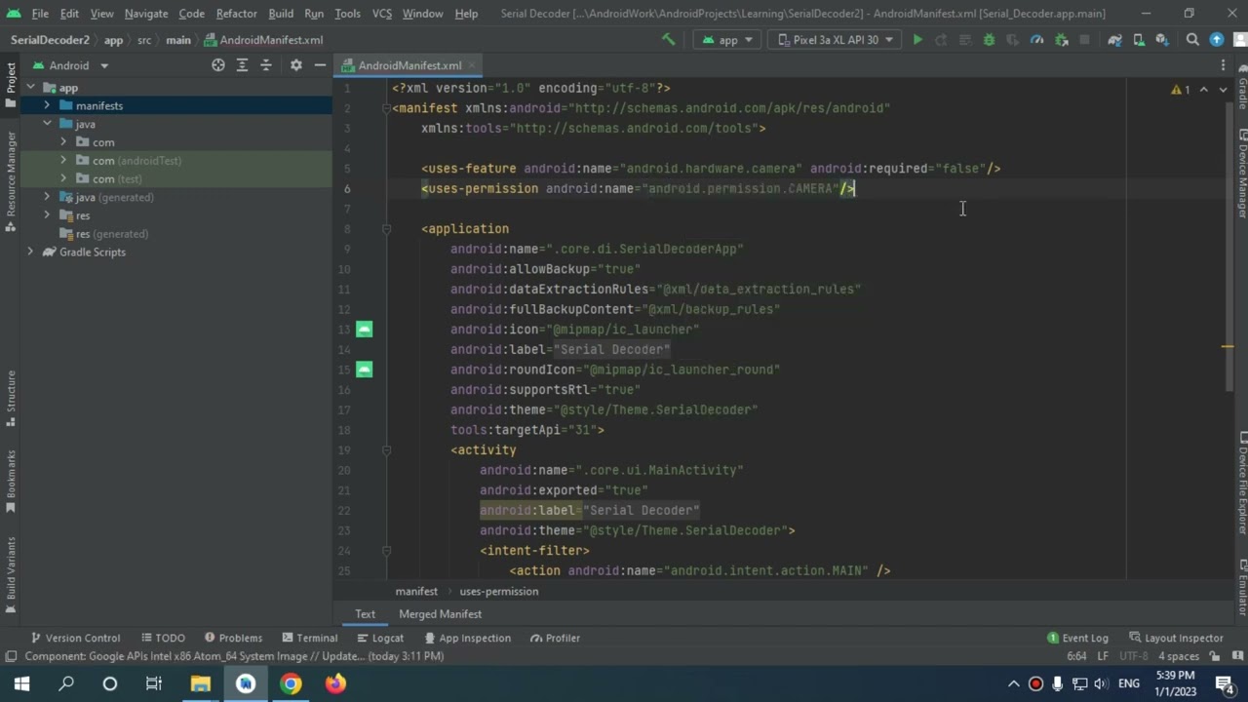
Task: Click the Select Opened File target icon
Action: point(218,65)
